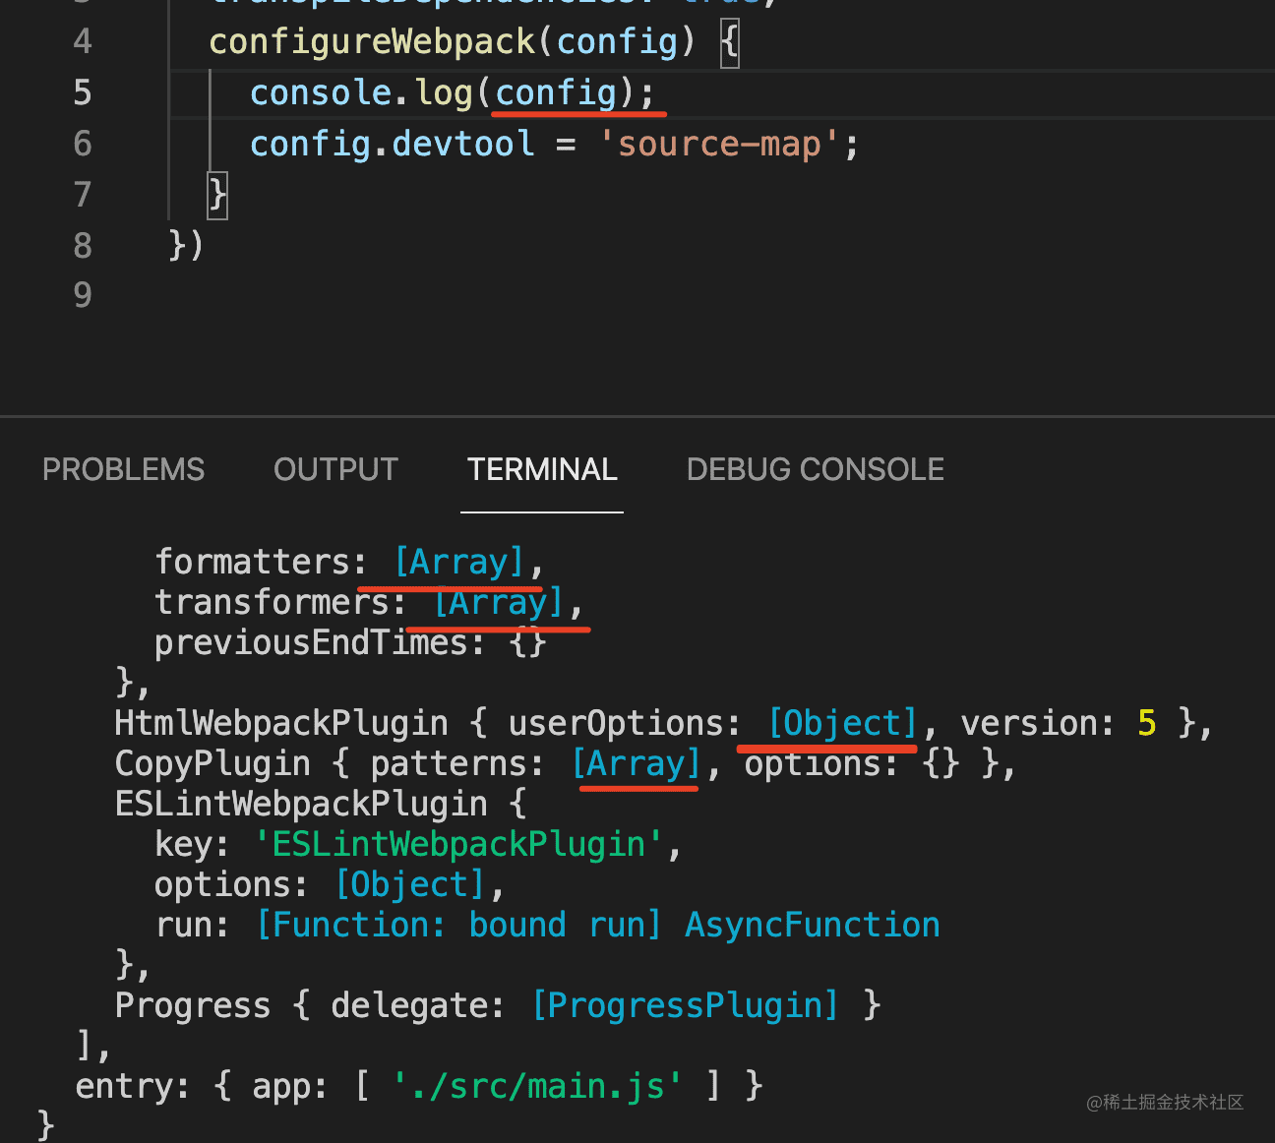
Task: Click line number 5 in the gutter
Action: point(83,92)
